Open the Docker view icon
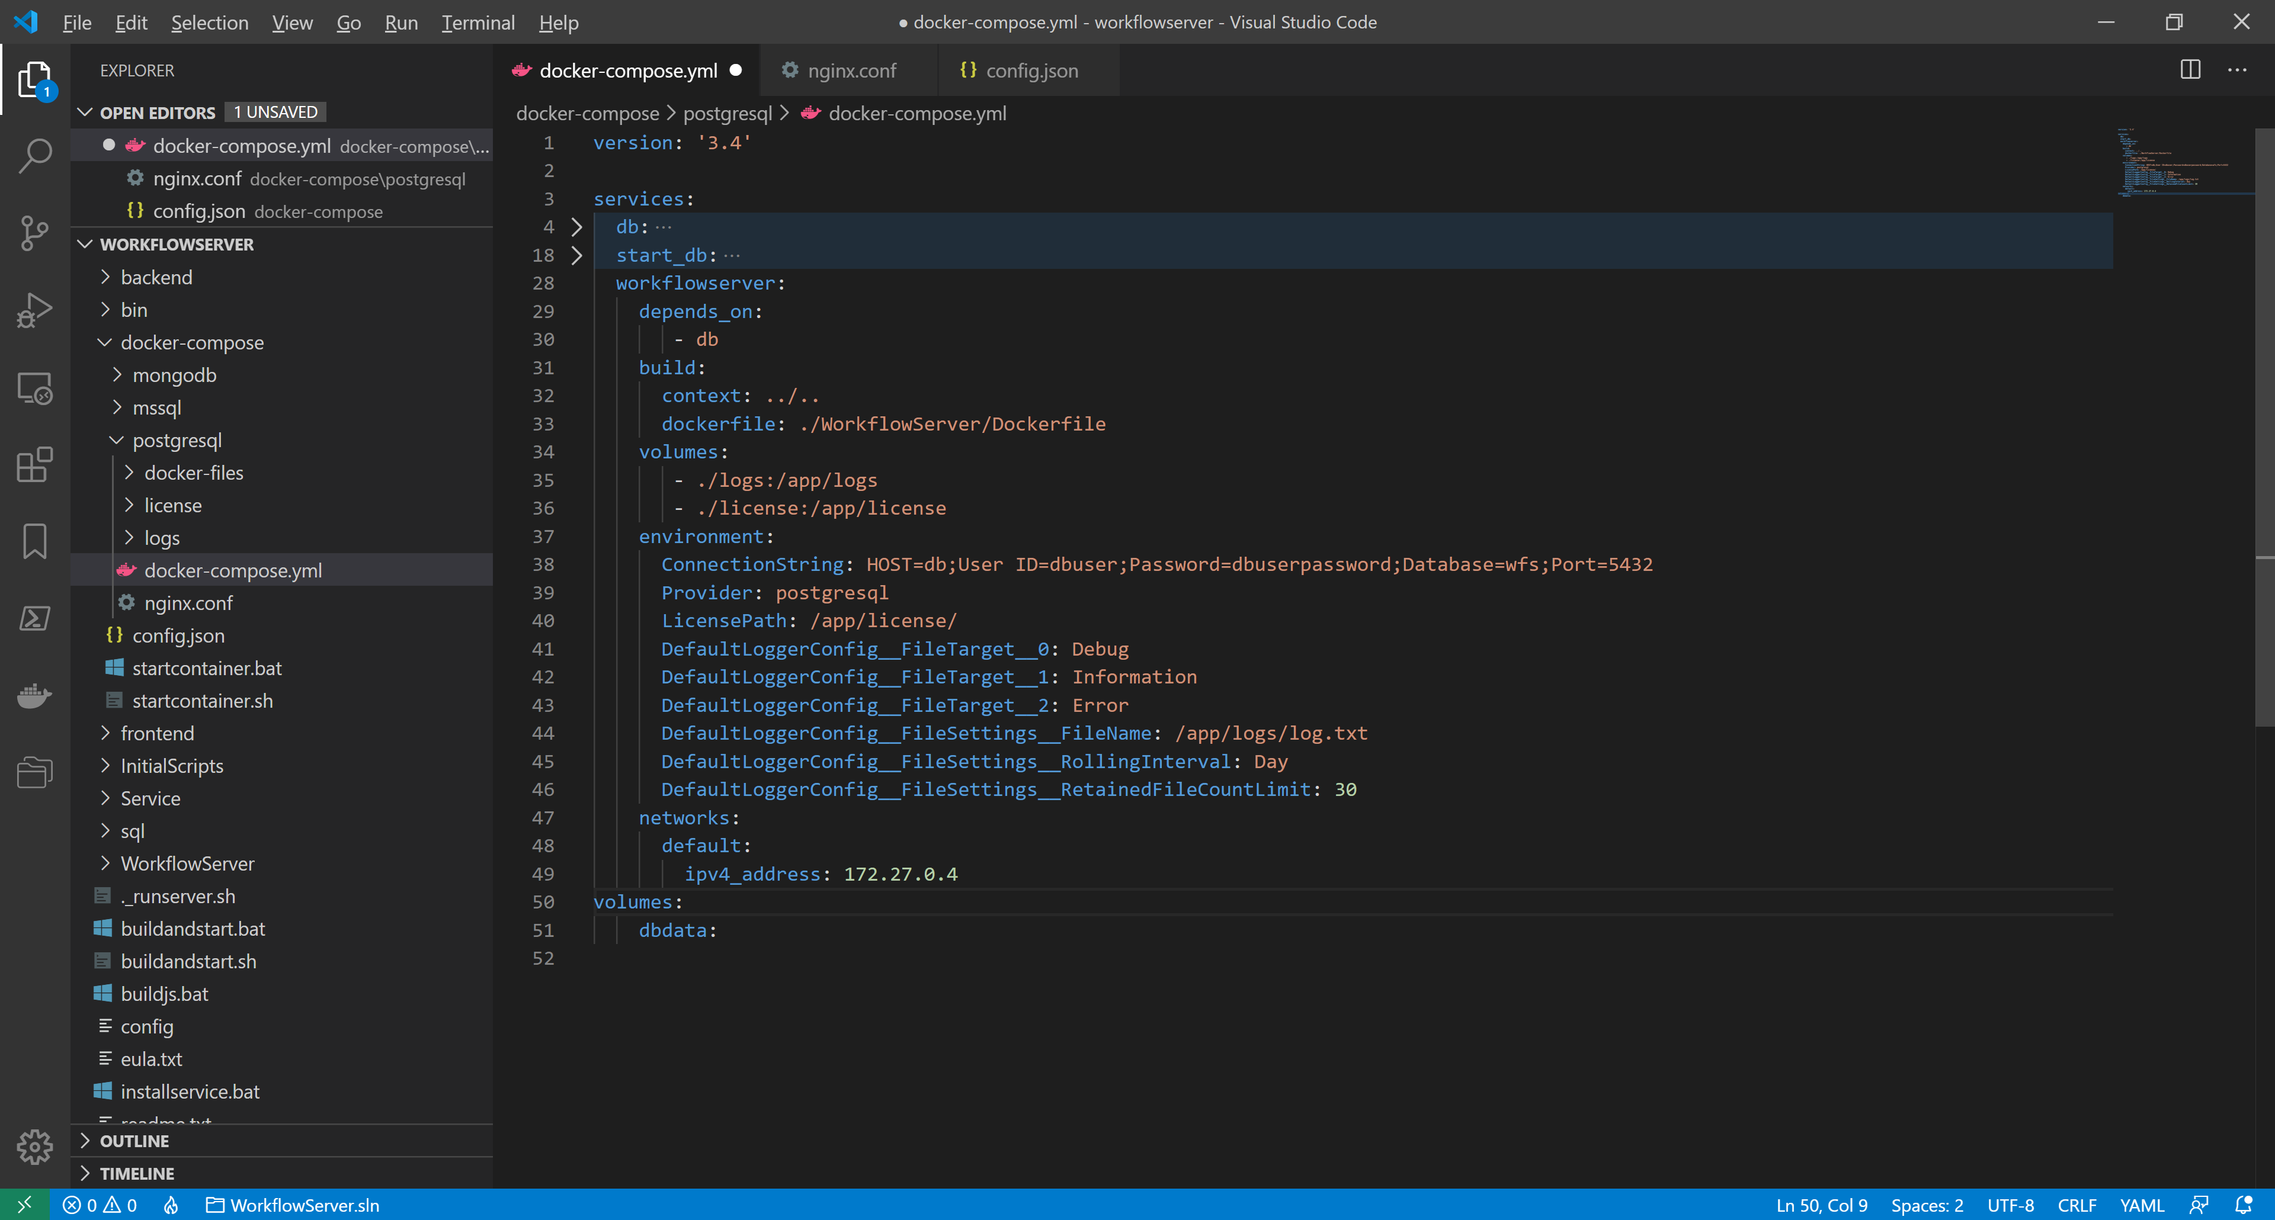The height and width of the screenshot is (1220, 2275). 34,696
